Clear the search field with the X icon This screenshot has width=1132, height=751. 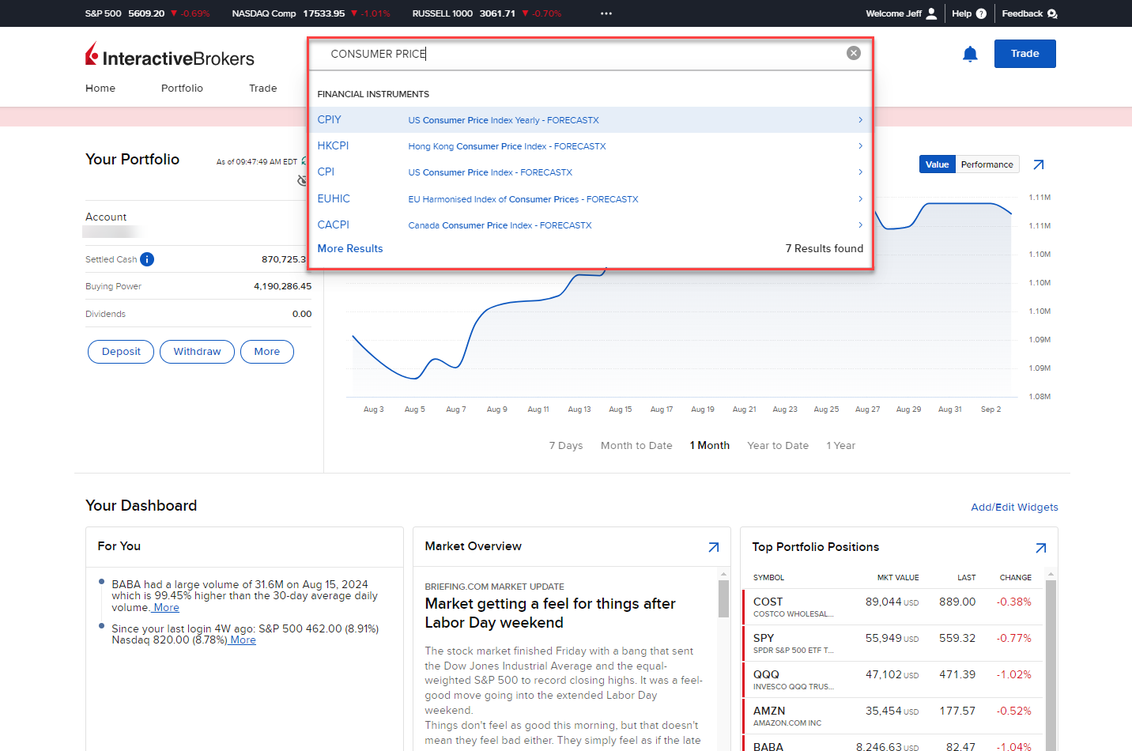coord(853,53)
